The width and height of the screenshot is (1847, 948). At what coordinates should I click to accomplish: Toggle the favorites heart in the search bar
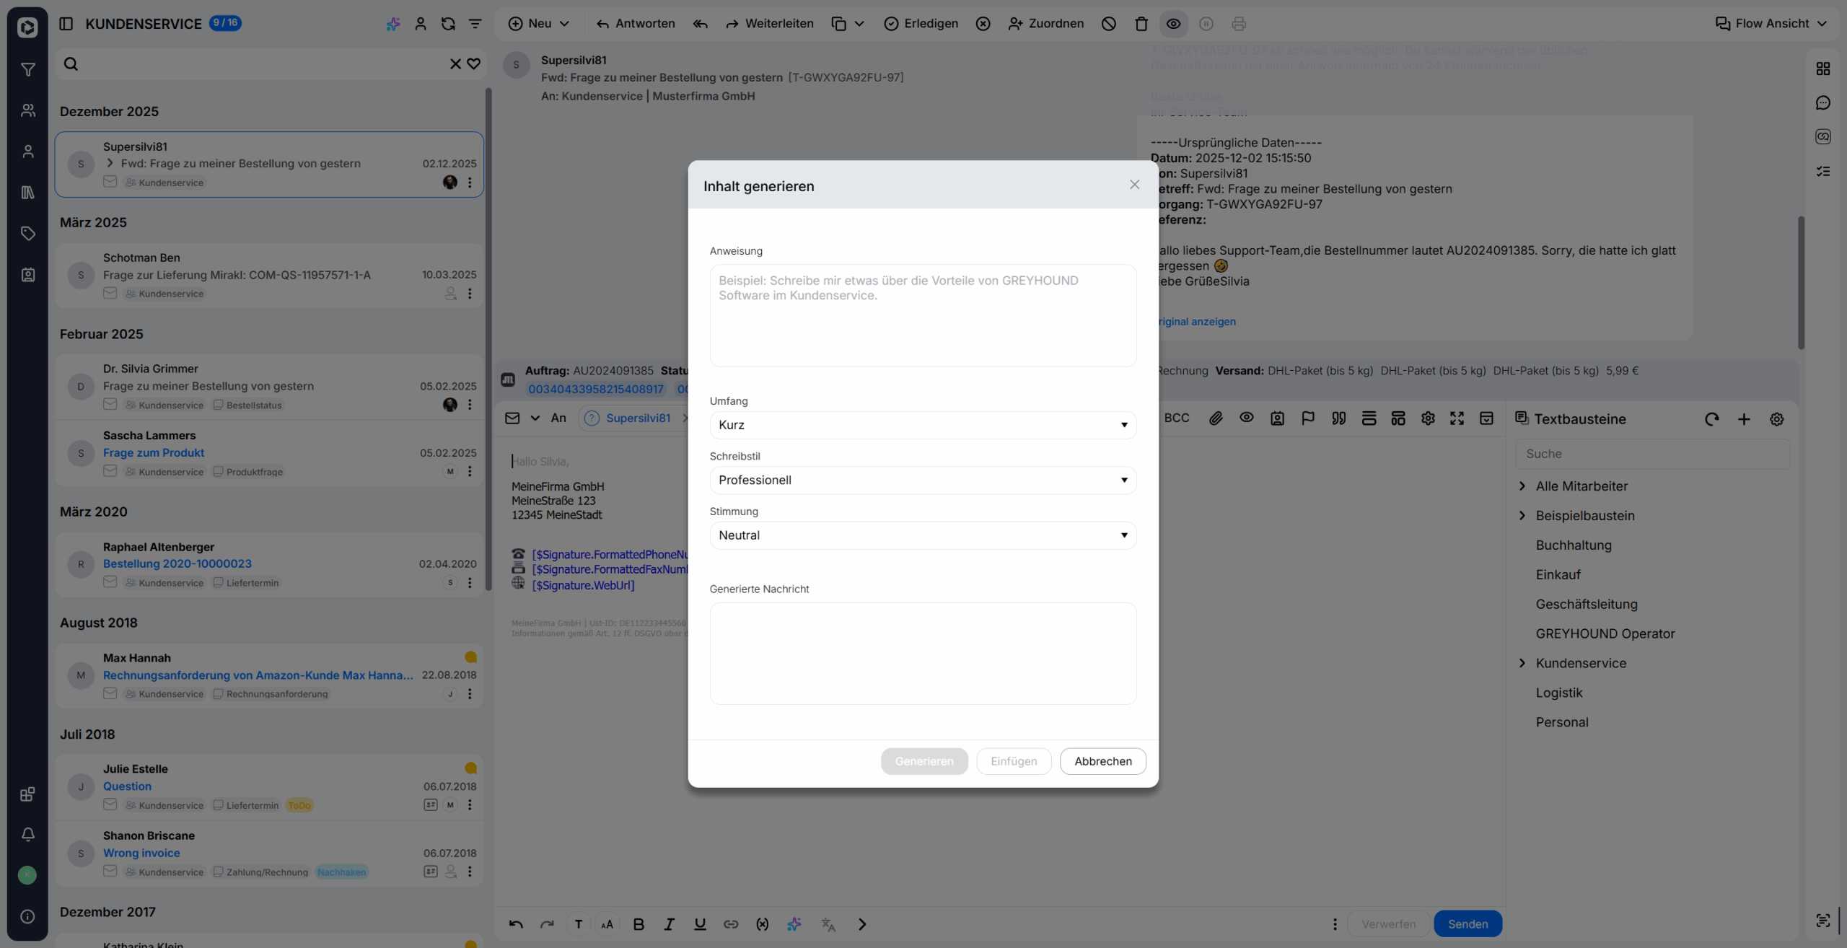pos(473,64)
